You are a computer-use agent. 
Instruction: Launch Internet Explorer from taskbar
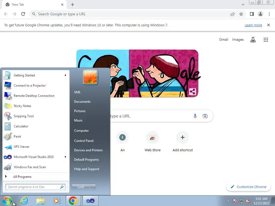(x=24, y=201)
